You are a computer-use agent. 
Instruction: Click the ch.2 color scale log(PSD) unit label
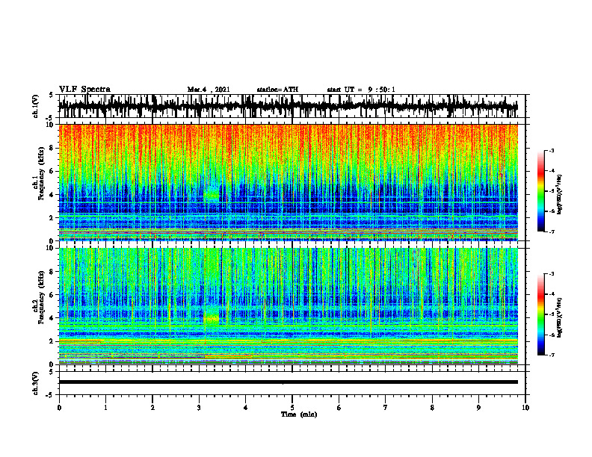pyautogui.click(x=560, y=317)
